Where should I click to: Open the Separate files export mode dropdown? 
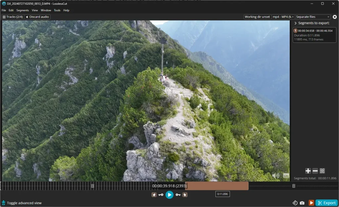tap(313, 17)
